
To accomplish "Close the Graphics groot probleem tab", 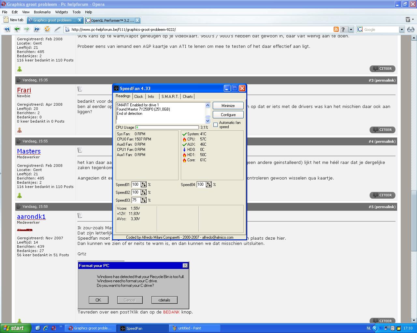I will (x=80, y=20).
